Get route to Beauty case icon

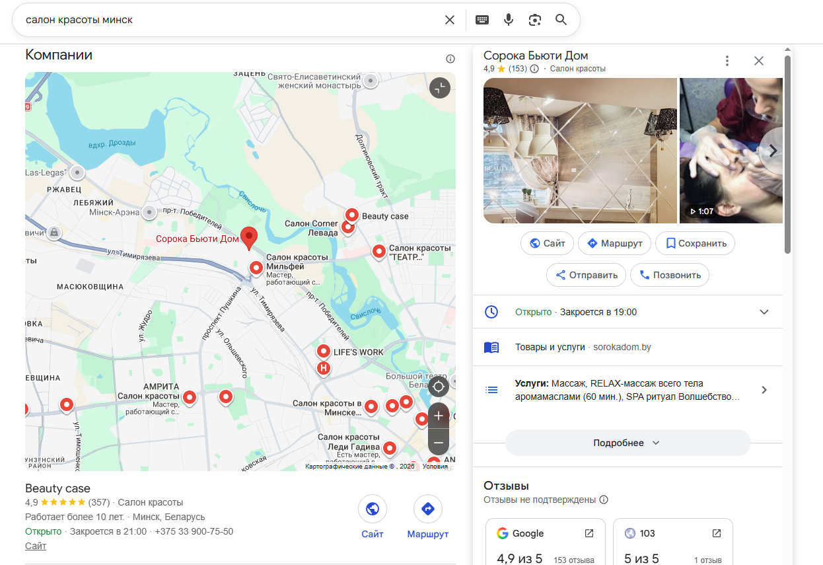pyautogui.click(x=428, y=509)
